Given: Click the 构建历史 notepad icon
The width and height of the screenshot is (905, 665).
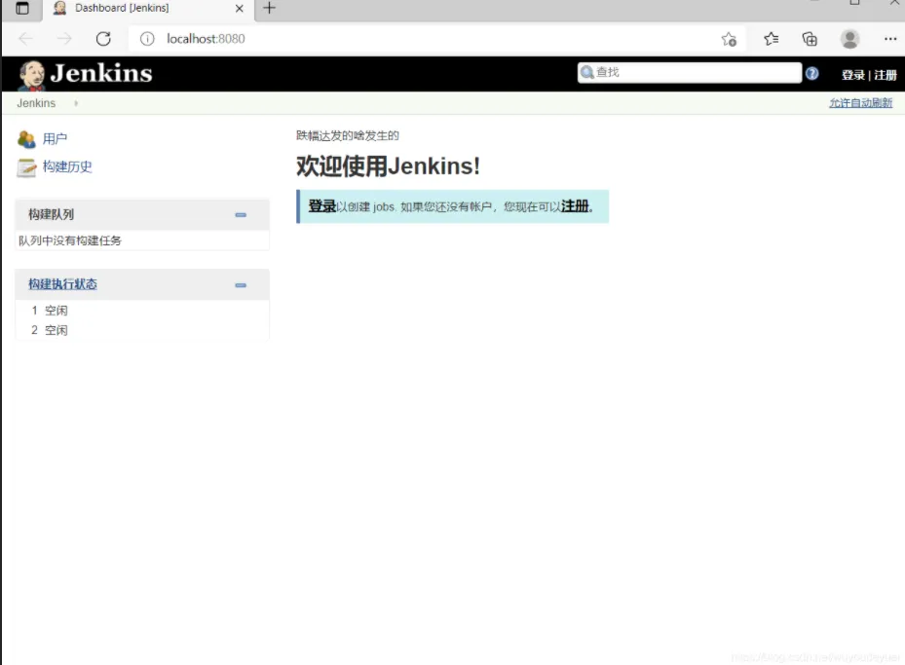Looking at the screenshot, I should click(26, 167).
